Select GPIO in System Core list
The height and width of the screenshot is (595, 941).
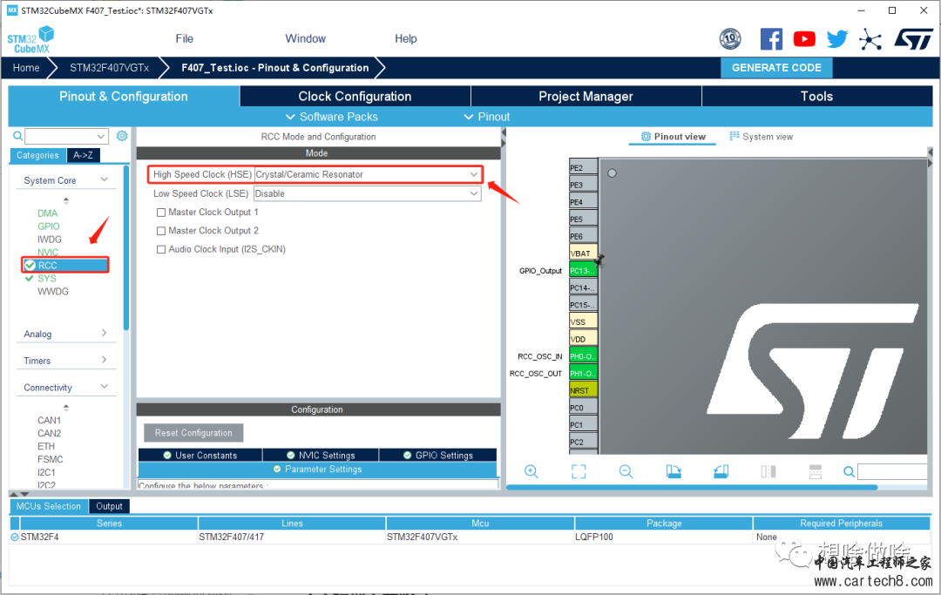(x=49, y=227)
